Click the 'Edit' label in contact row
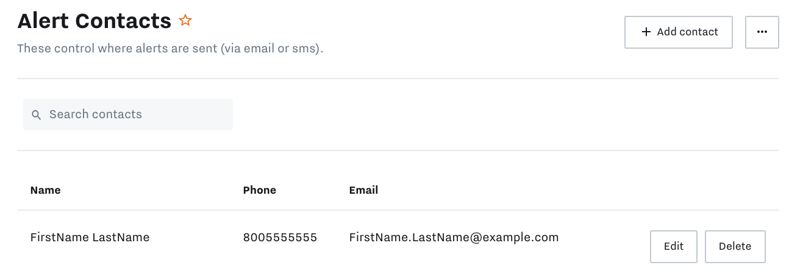Image resolution: width=789 pixels, height=279 pixels. [x=674, y=247]
